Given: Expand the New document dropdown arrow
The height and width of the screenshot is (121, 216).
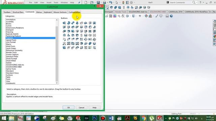Looking at the screenshot, I should pyautogui.click(x=89, y=2).
